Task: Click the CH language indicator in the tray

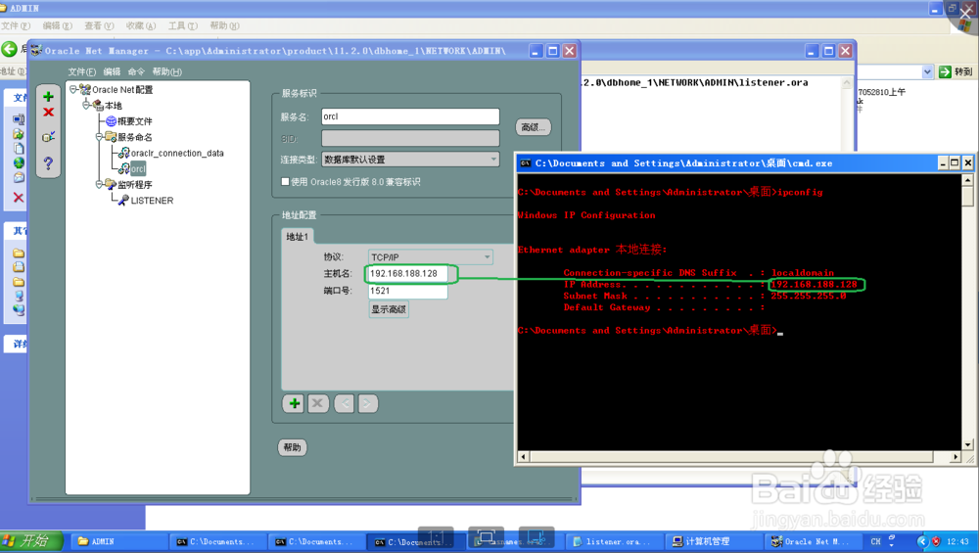Action: click(876, 542)
